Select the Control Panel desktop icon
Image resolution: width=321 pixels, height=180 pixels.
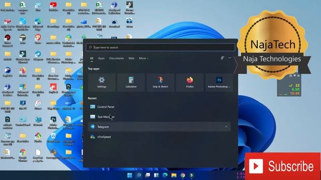coord(23,121)
